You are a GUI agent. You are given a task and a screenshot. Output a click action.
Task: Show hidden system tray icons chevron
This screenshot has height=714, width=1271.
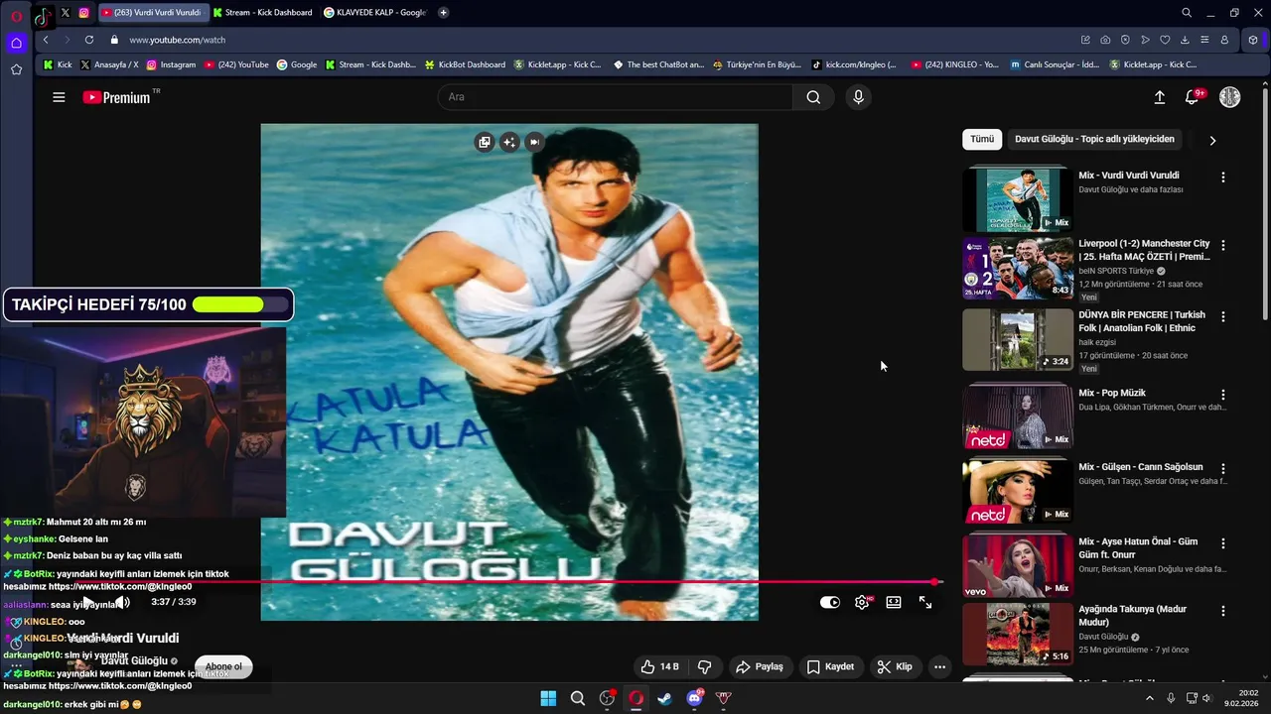[x=1150, y=698]
